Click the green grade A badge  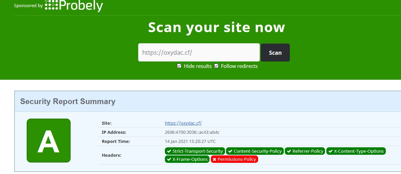tap(49, 141)
